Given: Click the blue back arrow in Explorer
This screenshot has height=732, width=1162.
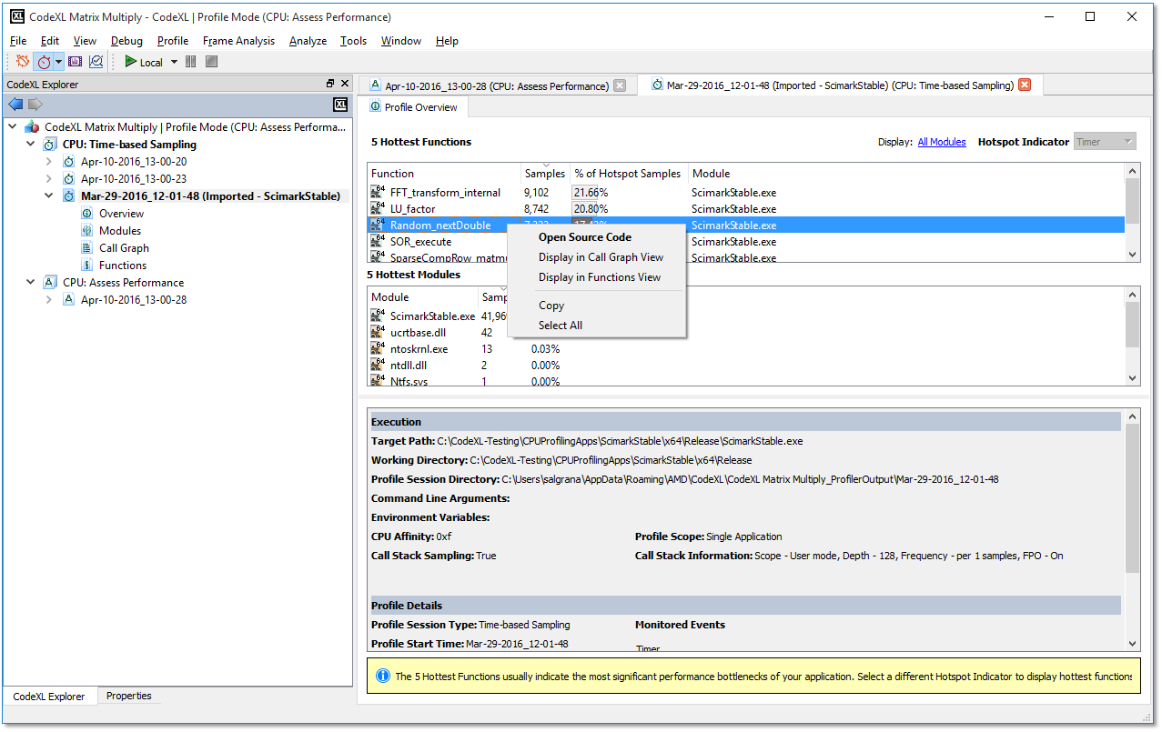Looking at the screenshot, I should (x=15, y=105).
